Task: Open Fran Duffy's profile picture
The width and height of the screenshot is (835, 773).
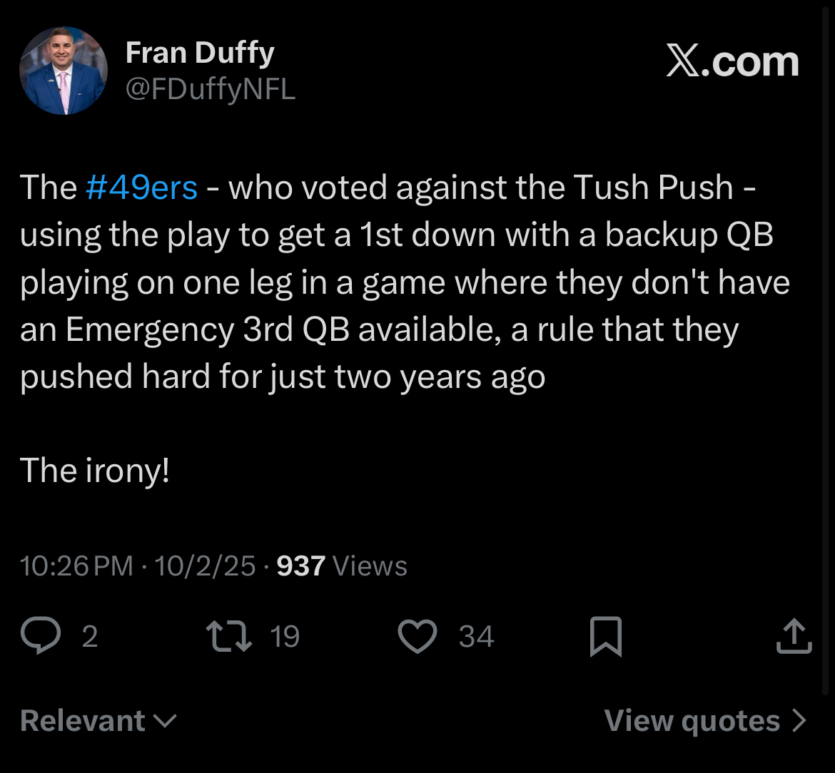Action: [x=64, y=71]
